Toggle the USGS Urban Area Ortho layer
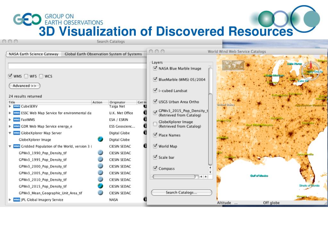Image resolution: width=328 pixels, height=246 pixels. [155, 102]
